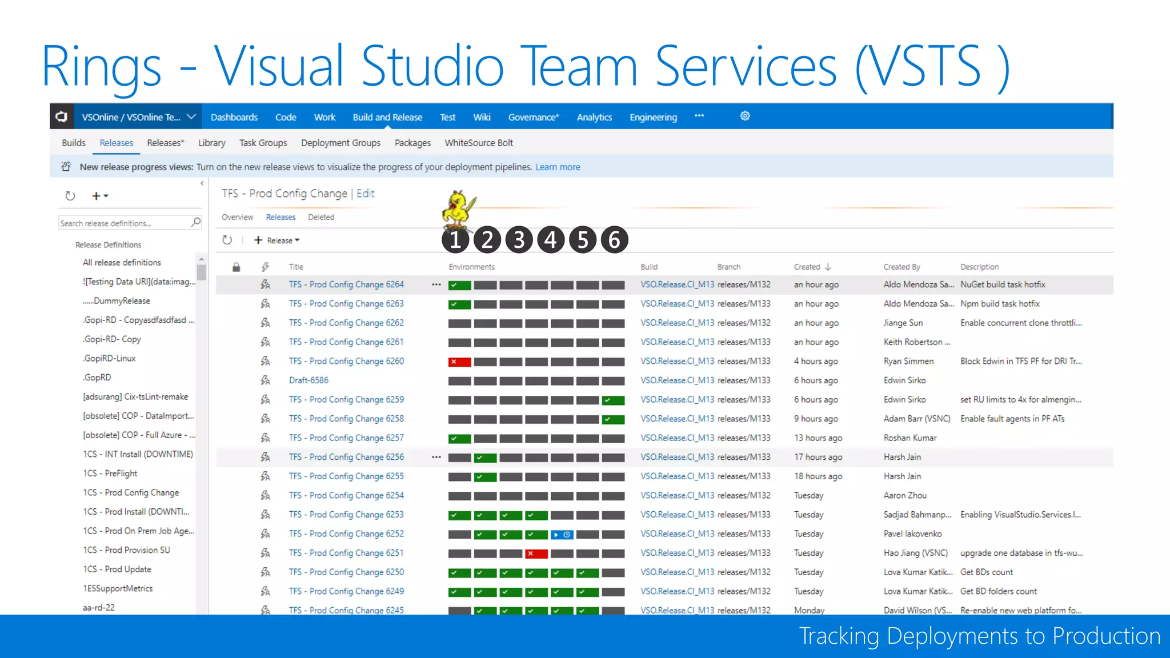The image size is (1170, 658).
Task: Open the + Release dropdown button
Action: [277, 240]
